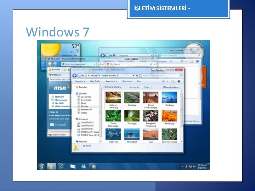This screenshot has height=191, width=255.
Task: Click the Windows Start orb on the taskbar
Action: [41, 167]
